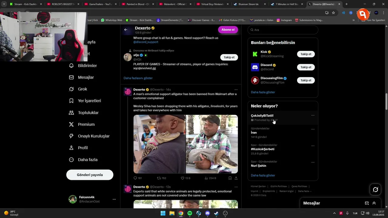Bookmark the alligator Walmart post
Screen dimensions: 388x218
[230, 178]
